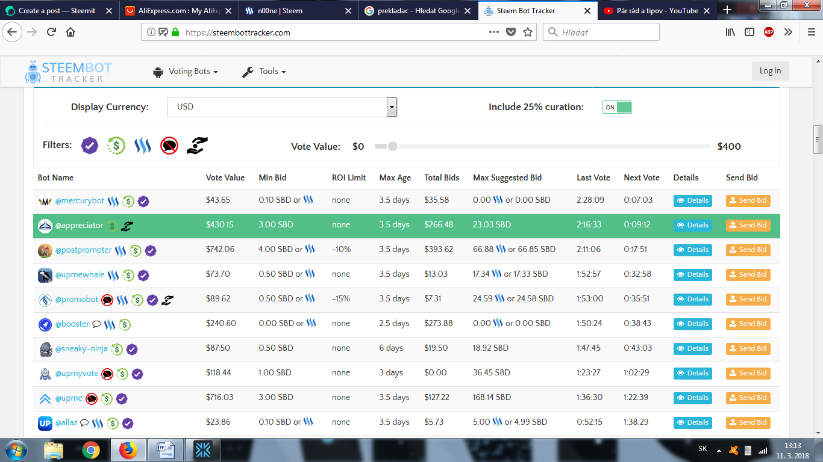Image resolution: width=823 pixels, height=462 pixels.
Task: Open the Voting Bots dropdown menu
Action: 185,72
